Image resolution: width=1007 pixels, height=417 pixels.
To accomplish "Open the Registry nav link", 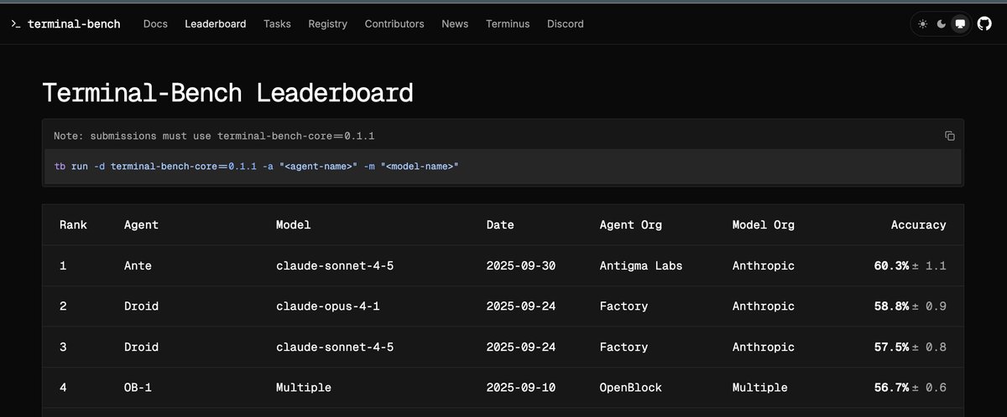I will click(327, 24).
